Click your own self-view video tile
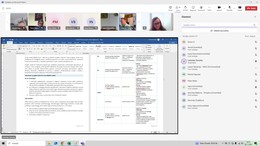Image resolution: width=260 pixels, height=146 pixels. 158,22
